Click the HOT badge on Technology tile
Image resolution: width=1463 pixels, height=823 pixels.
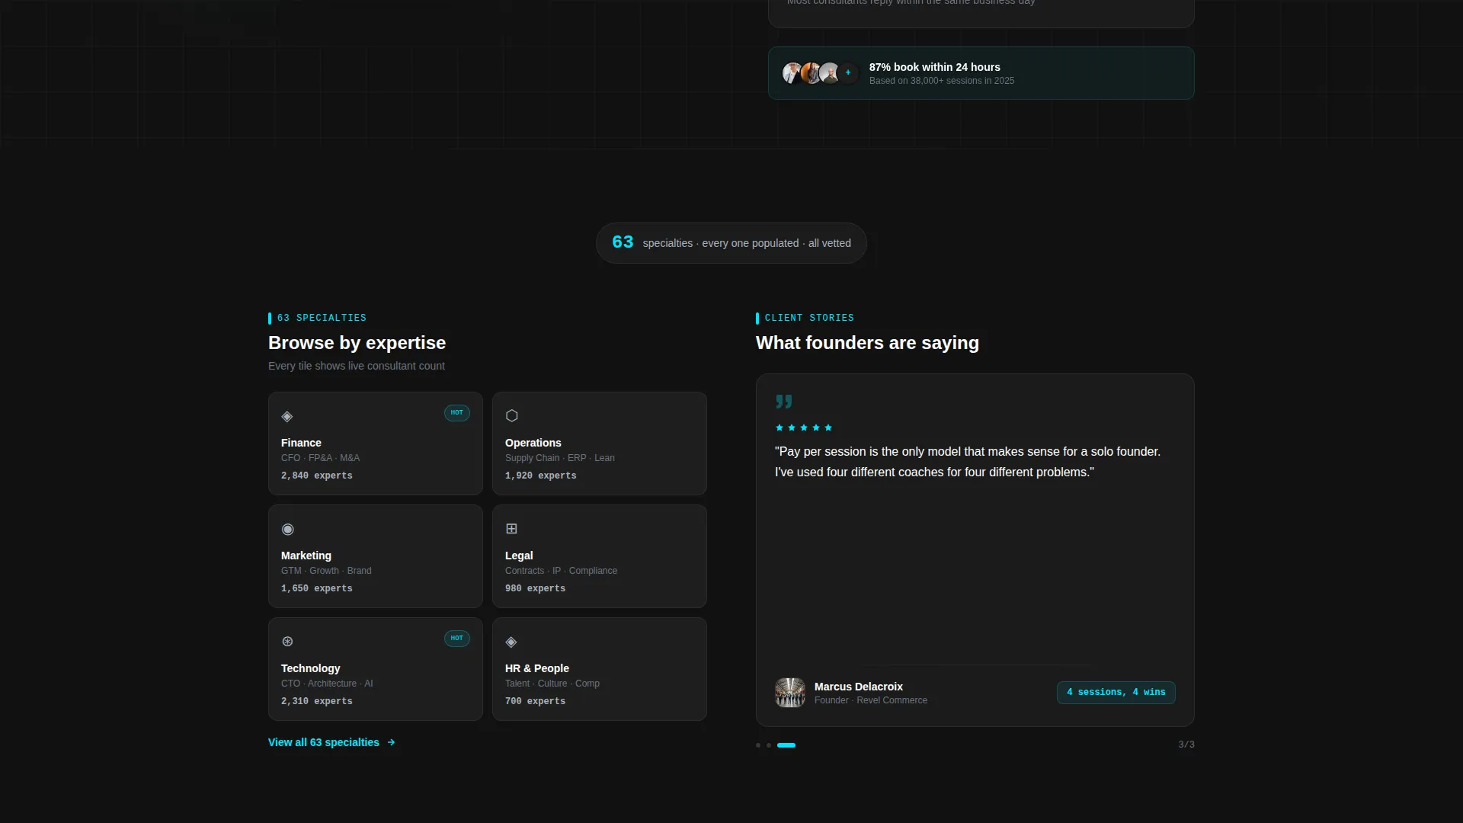tap(457, 638)
